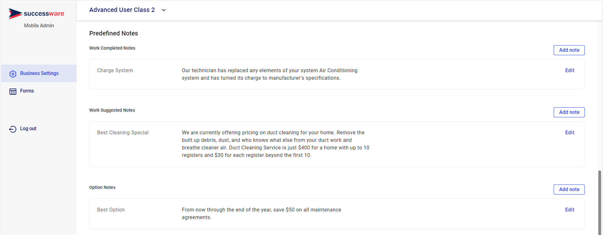This screenshot has width=603, height=235.
Task: Click the vertical page scrollbar thumb
Action: (x=600, y=203)
